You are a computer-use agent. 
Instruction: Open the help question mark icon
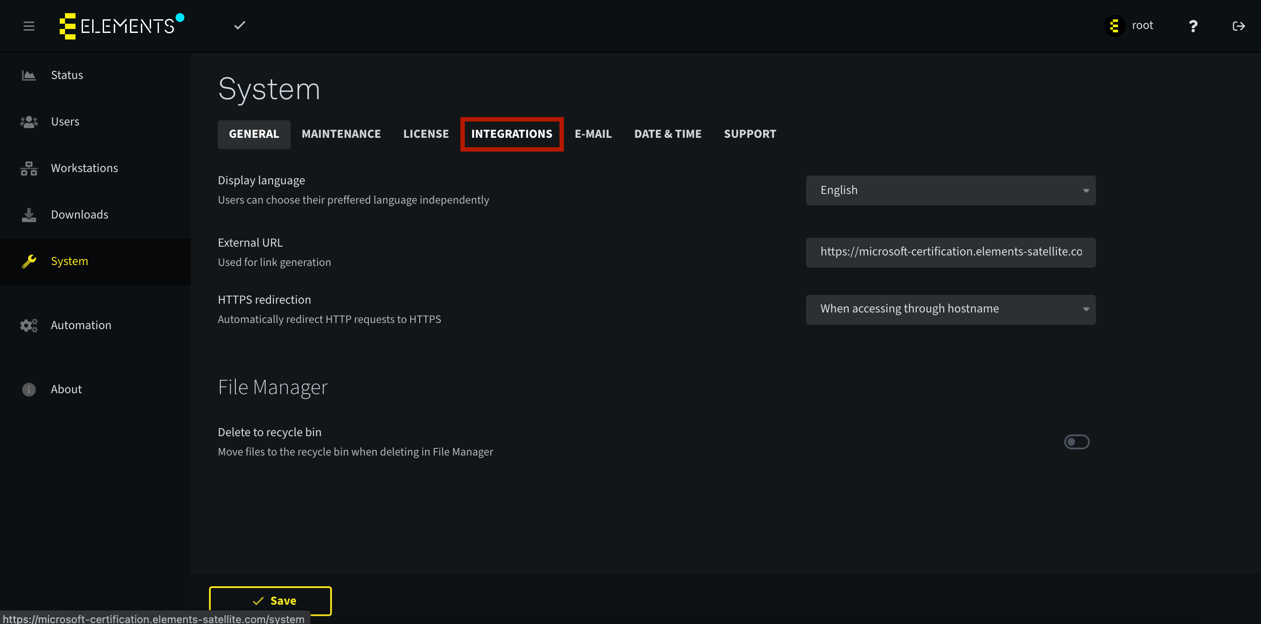click(1193, 26)
